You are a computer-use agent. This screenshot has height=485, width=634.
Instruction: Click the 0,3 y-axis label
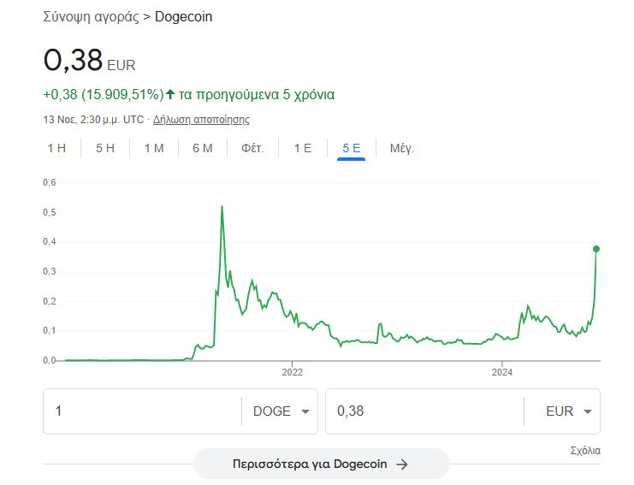pyautogui.click(x=50, y=272)
